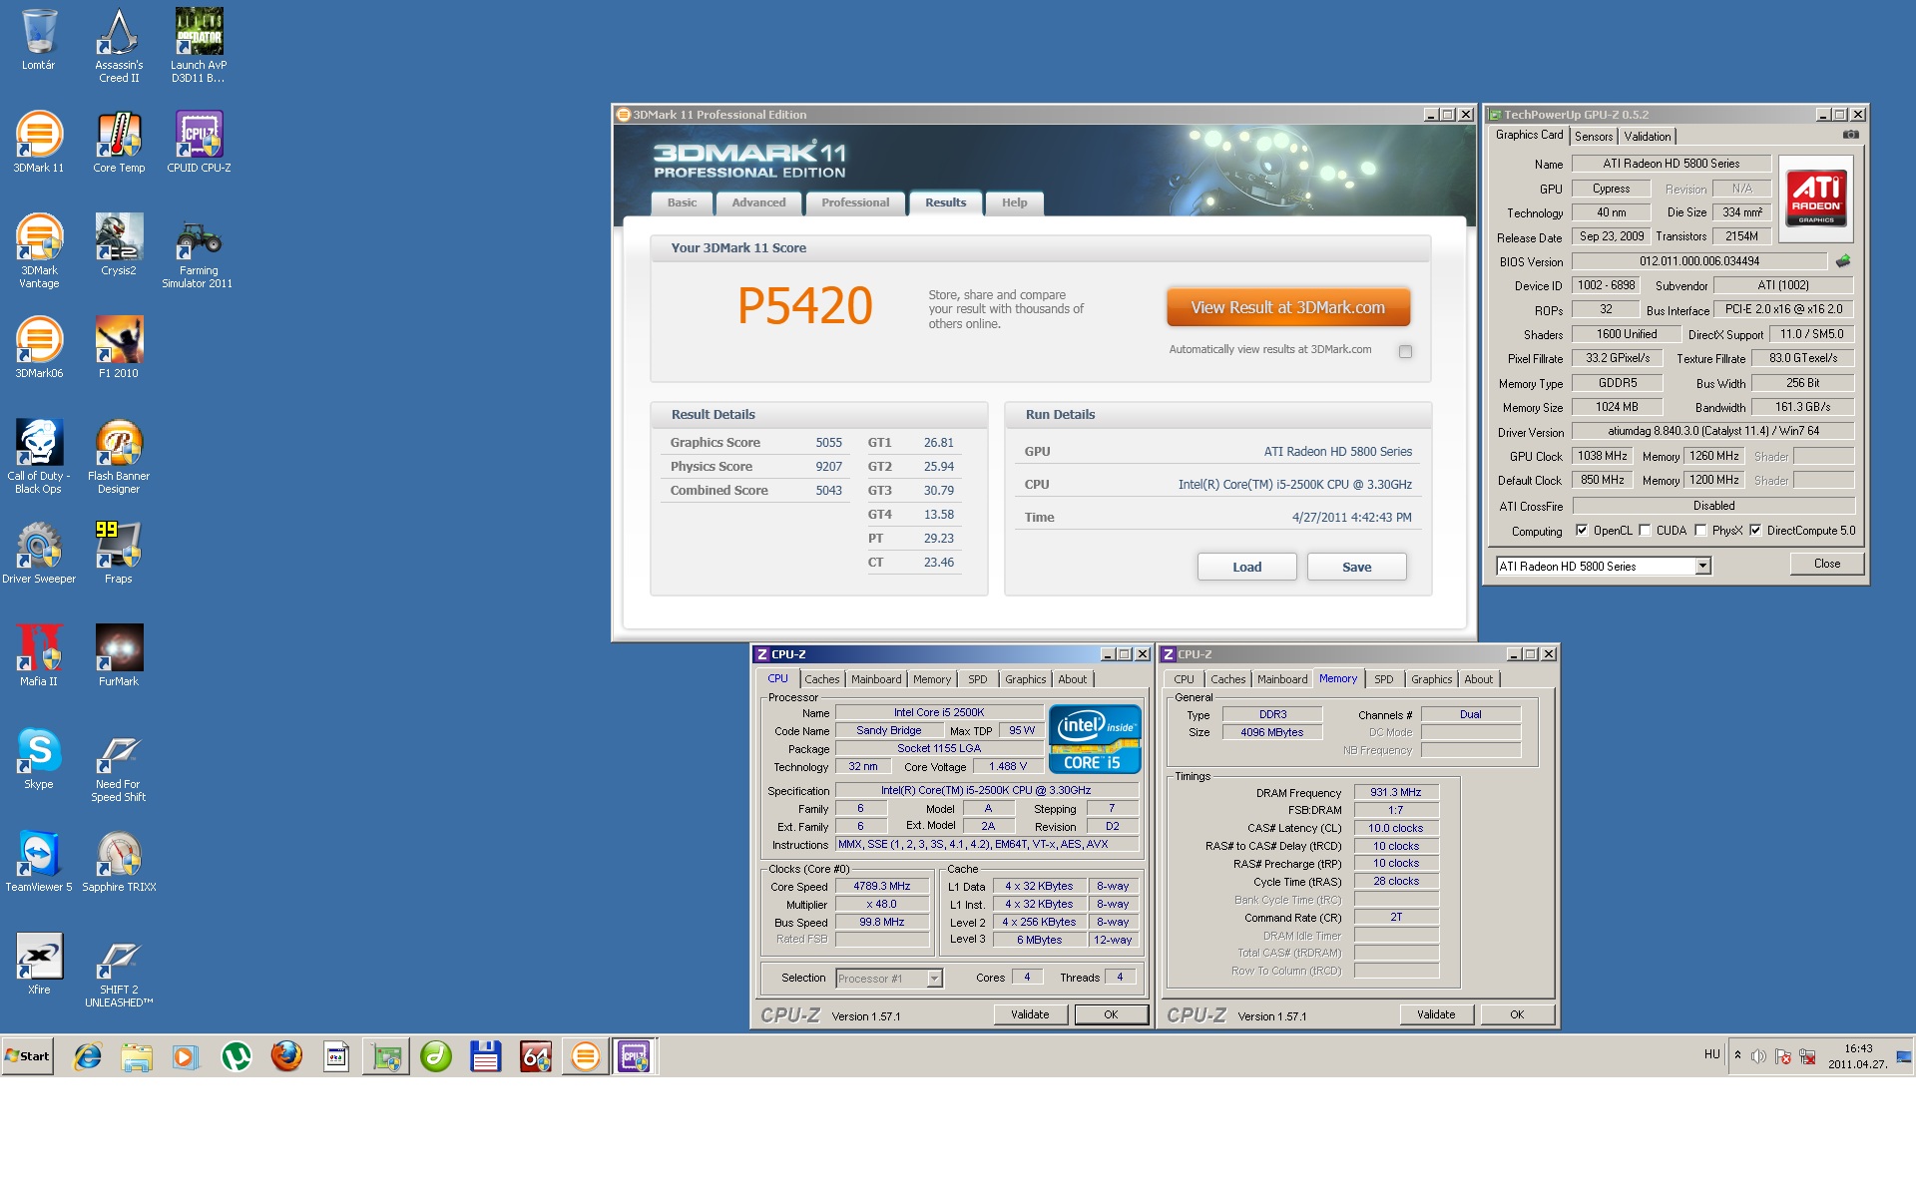Open FurMark desktop shortcut
This screenshot has width=1916, height=1197.
coord(119,655)
